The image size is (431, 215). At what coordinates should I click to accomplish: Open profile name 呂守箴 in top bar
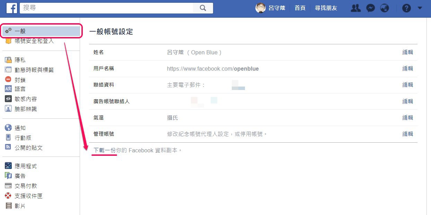(277, 8)
